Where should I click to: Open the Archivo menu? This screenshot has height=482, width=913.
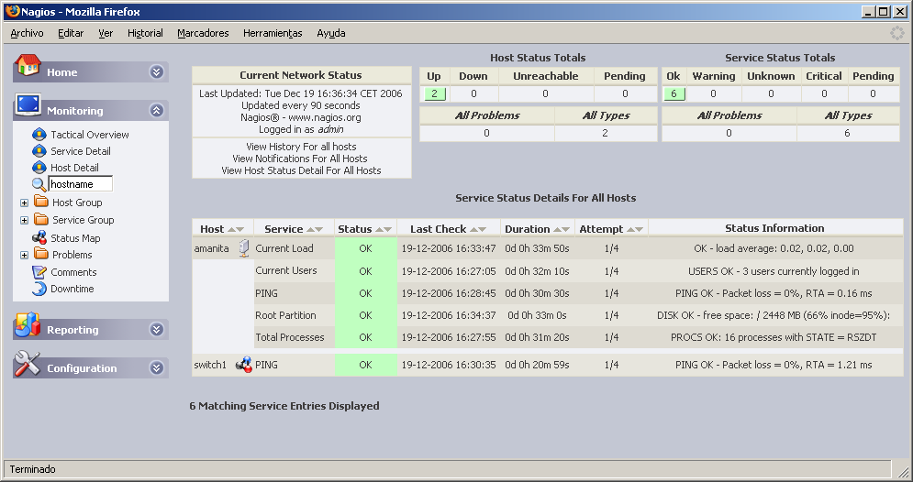point(27,33)
